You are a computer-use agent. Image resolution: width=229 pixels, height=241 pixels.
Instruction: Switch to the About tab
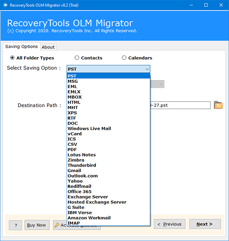tap(48, 47)
